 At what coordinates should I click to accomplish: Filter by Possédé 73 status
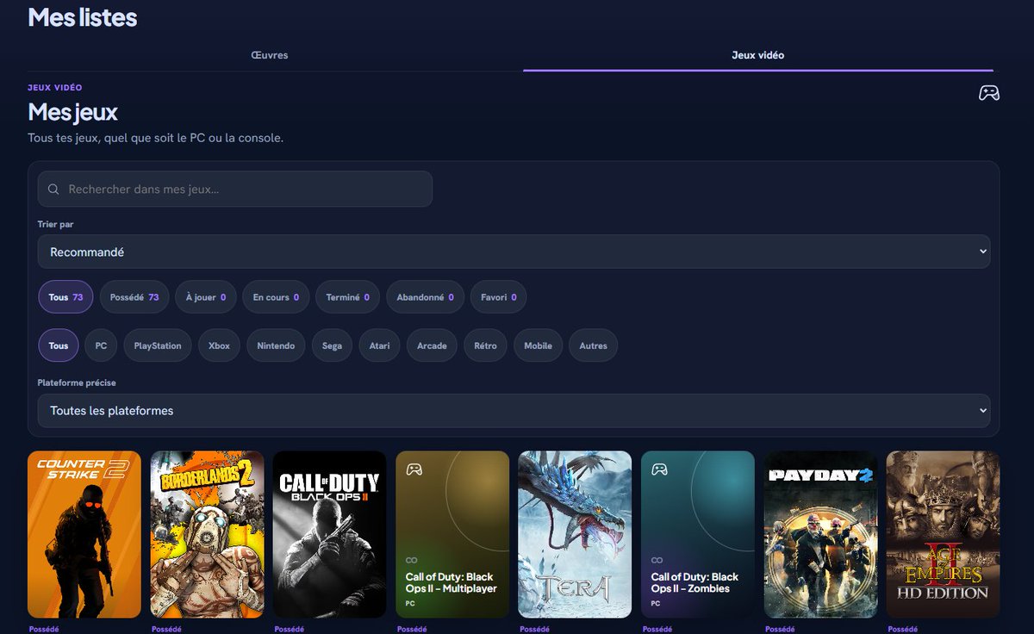[x=134, y=297]
